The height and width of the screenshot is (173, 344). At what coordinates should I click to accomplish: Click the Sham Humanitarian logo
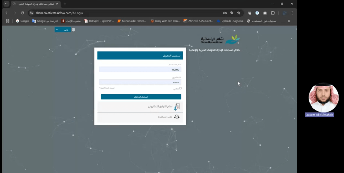pyautogui.click(x=220, y=40)
